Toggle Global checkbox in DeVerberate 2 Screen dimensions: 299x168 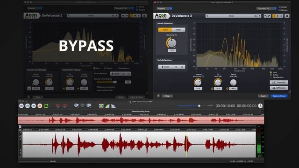tap(137, 7)
